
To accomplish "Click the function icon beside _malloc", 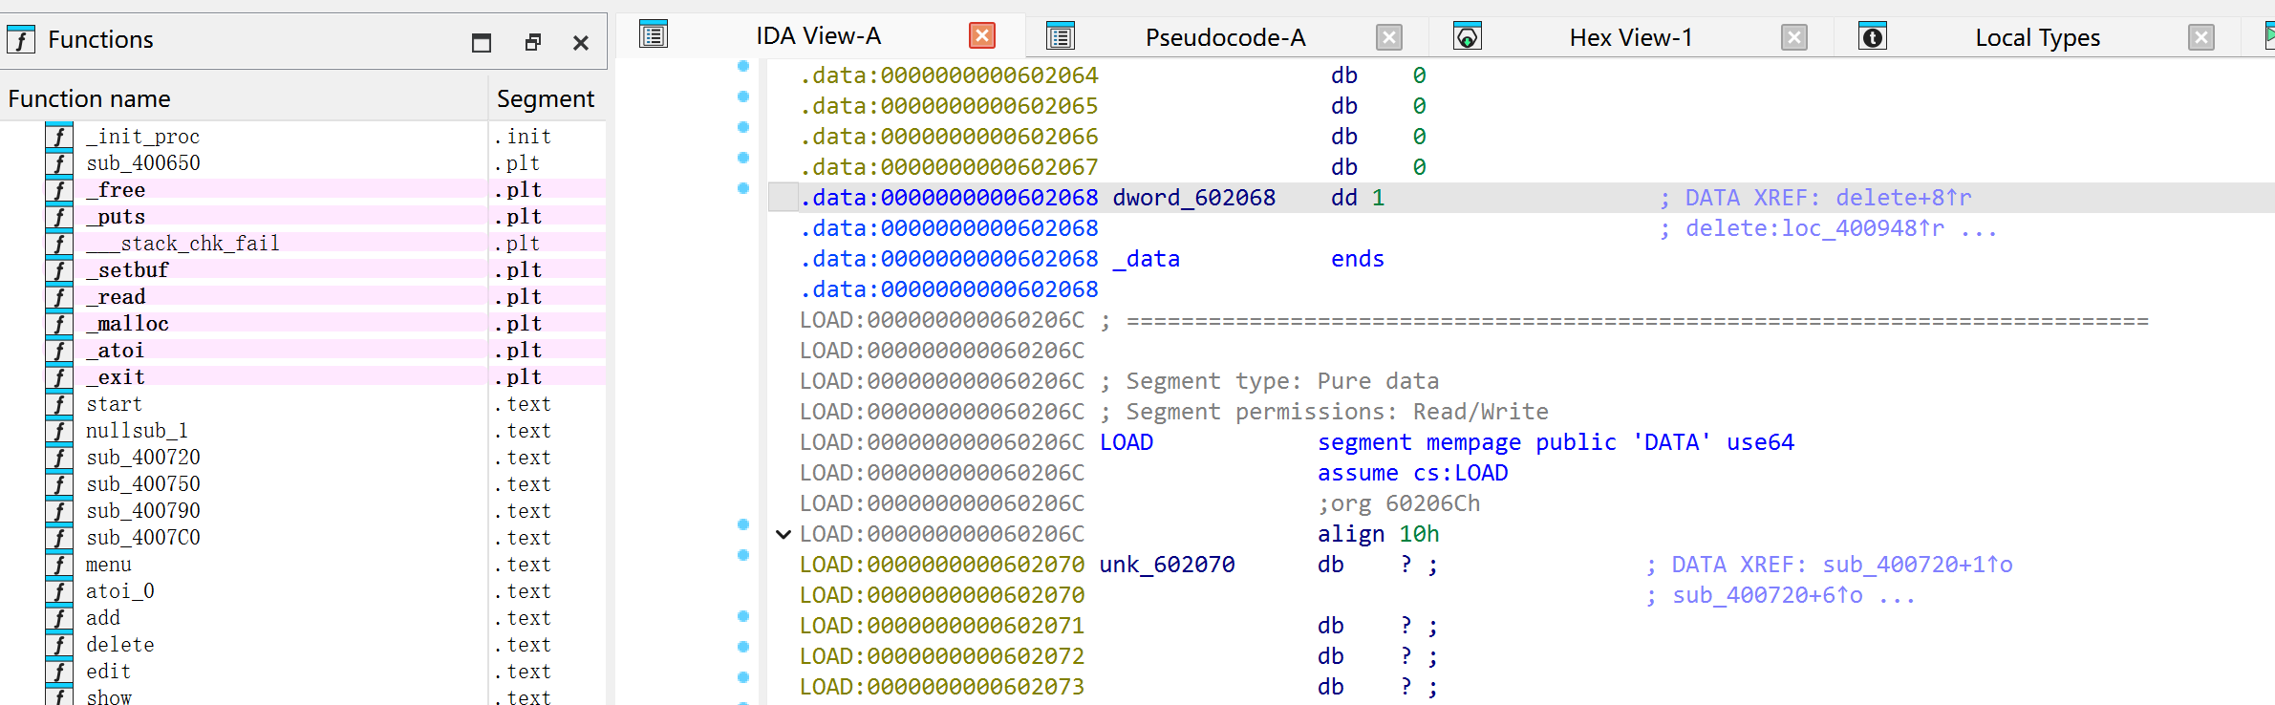I will pos(59,324).
